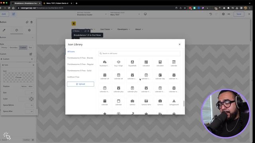The image size is (255, 143).
Task: Open FontAwesome 5 Free - Brands set
Action: coord(80,58)
